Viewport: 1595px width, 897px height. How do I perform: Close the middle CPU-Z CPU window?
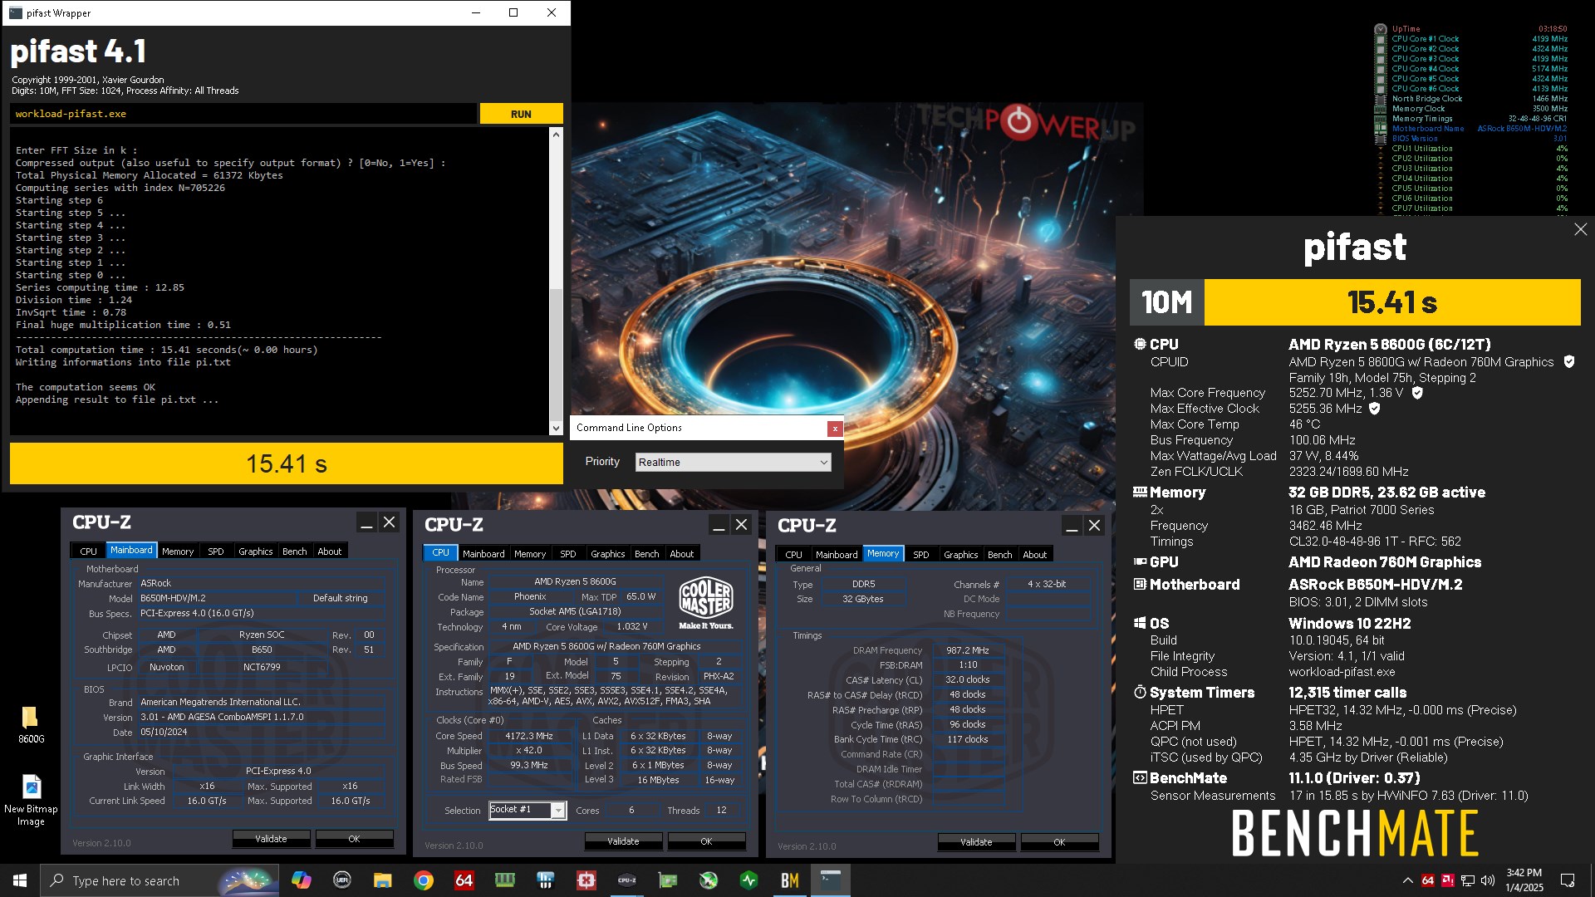point(742,525)
